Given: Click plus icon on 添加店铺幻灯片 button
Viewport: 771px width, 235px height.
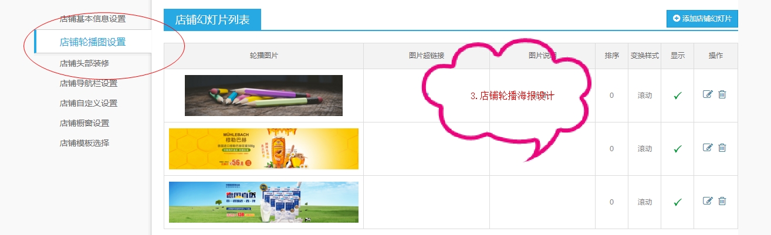Looking at the screenshot, I should pyautogui.click(x=677, y=19).
